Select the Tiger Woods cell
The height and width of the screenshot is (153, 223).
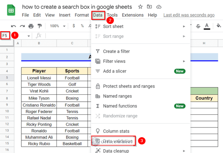pyautogui.click(x=39, y=84)
